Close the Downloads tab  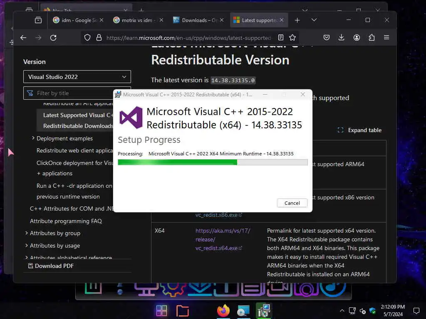click(x=222, y=20)
